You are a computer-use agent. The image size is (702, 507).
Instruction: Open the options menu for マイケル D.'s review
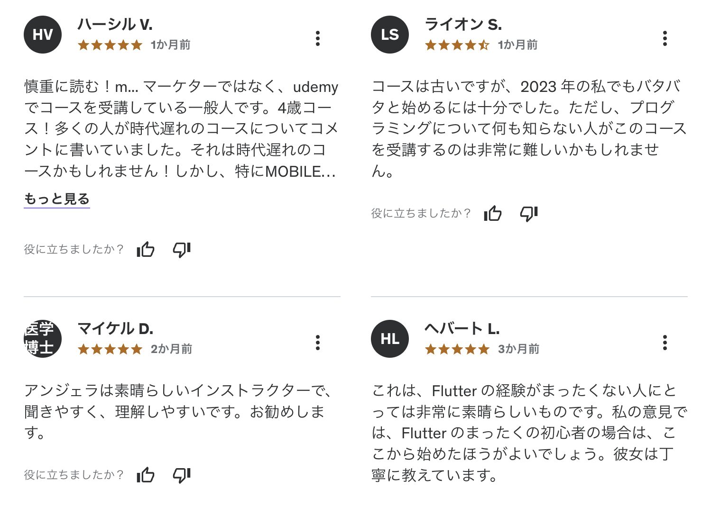point(318,342)
